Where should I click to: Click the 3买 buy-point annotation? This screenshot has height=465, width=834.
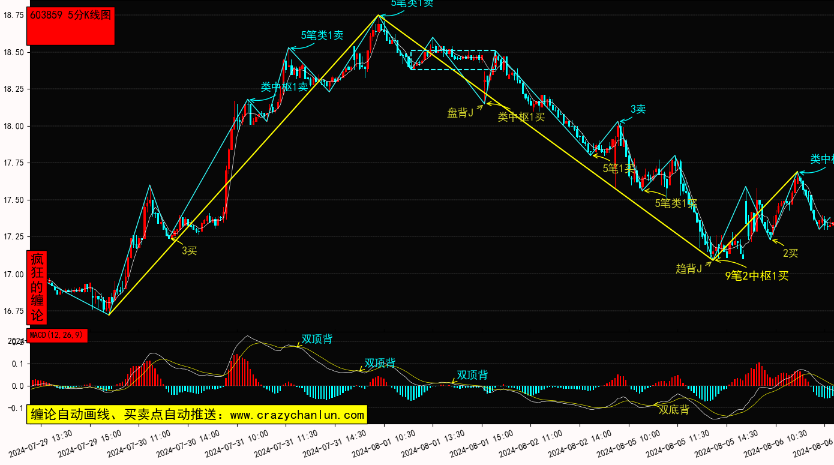pyautogui.click(x=189, y=251)
